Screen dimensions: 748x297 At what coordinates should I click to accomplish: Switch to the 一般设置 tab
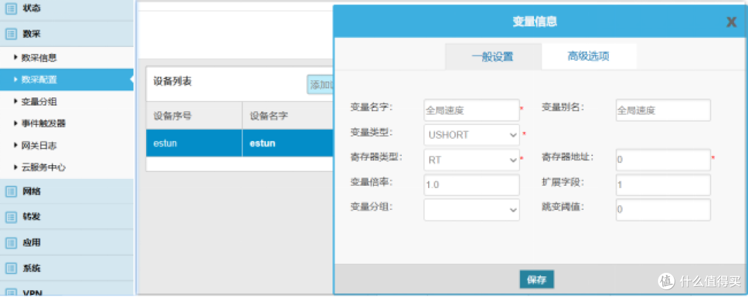493,57
